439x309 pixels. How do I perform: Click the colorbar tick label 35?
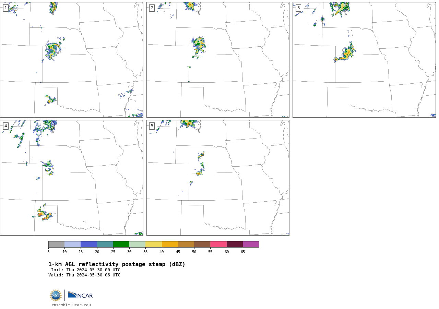[x=145, y=252]
